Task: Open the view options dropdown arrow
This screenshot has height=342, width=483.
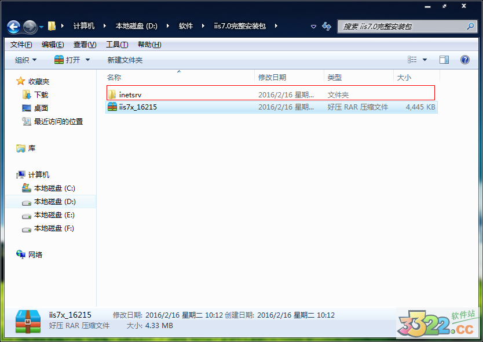Action: (425, 60)
